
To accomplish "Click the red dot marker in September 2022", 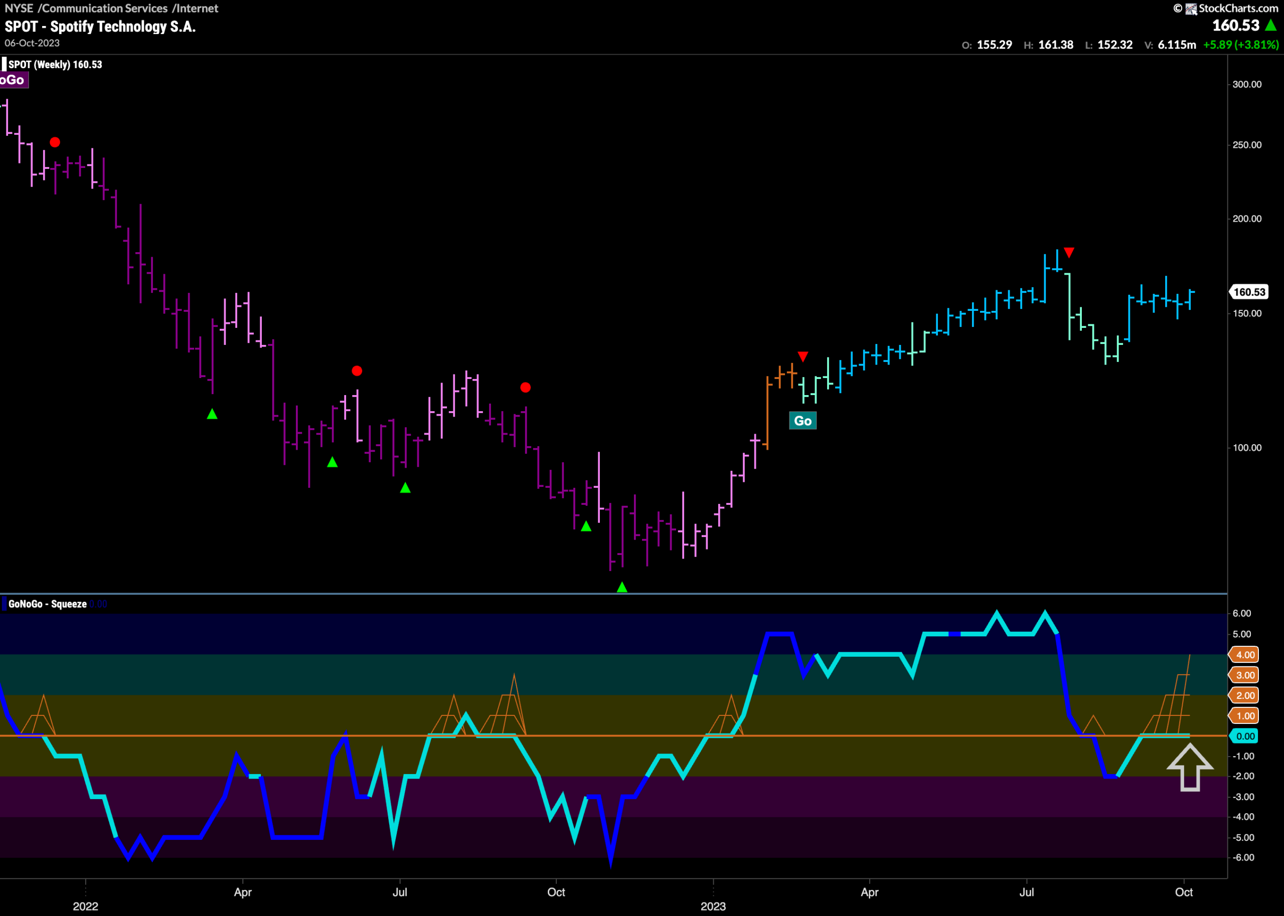I will point(525,388).
